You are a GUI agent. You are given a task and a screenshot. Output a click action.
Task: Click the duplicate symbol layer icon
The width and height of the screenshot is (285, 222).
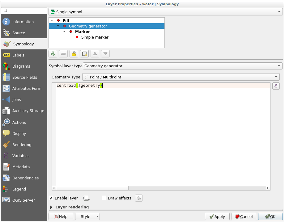(x=84, y=54)
